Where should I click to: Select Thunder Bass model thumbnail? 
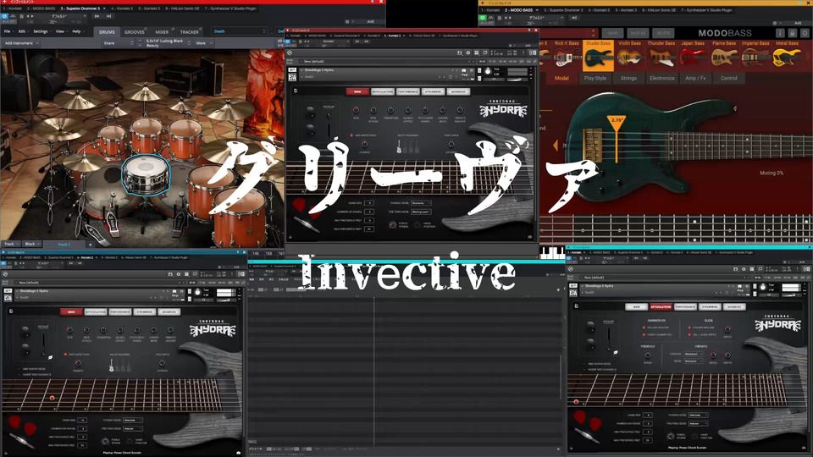[x=661, y=55]
